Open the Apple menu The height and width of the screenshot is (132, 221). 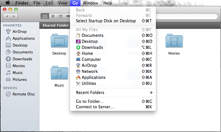8,3
